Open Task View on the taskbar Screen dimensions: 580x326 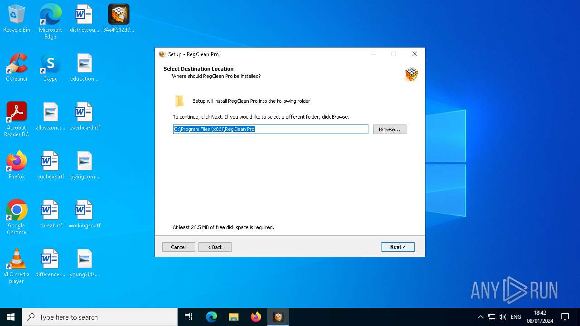click(188, 317)
